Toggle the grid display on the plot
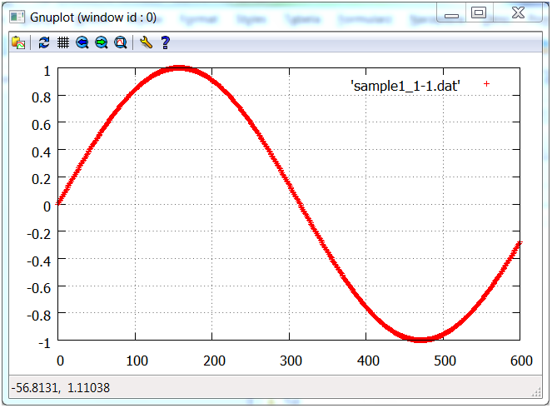Screen dimensions: 552x408 pos(62,42)
